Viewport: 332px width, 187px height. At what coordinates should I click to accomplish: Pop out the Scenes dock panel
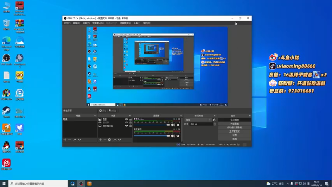pyautogui.click(x=95, y=116)
